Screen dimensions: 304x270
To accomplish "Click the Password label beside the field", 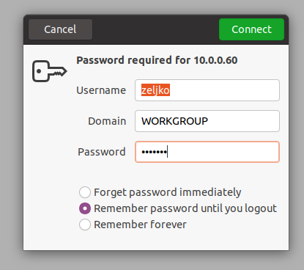I will point(102,152).
